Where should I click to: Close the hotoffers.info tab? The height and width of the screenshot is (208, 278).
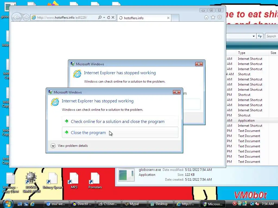coord(168,18)
